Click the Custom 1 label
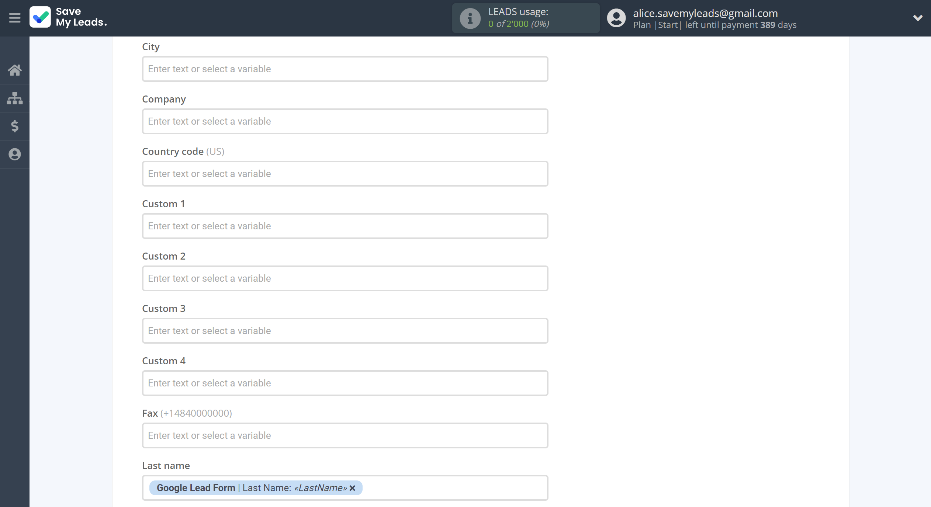 [163, 204]
